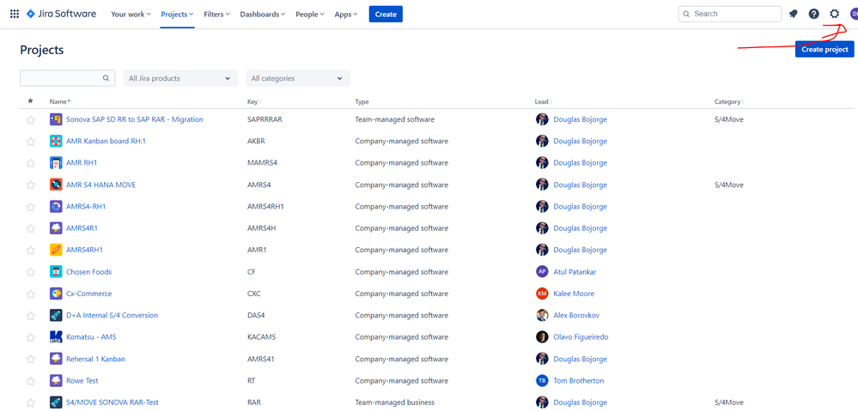Click the AMR Kanban board RH:1 project avatar
Screen dimensions: 858x411
55,141
